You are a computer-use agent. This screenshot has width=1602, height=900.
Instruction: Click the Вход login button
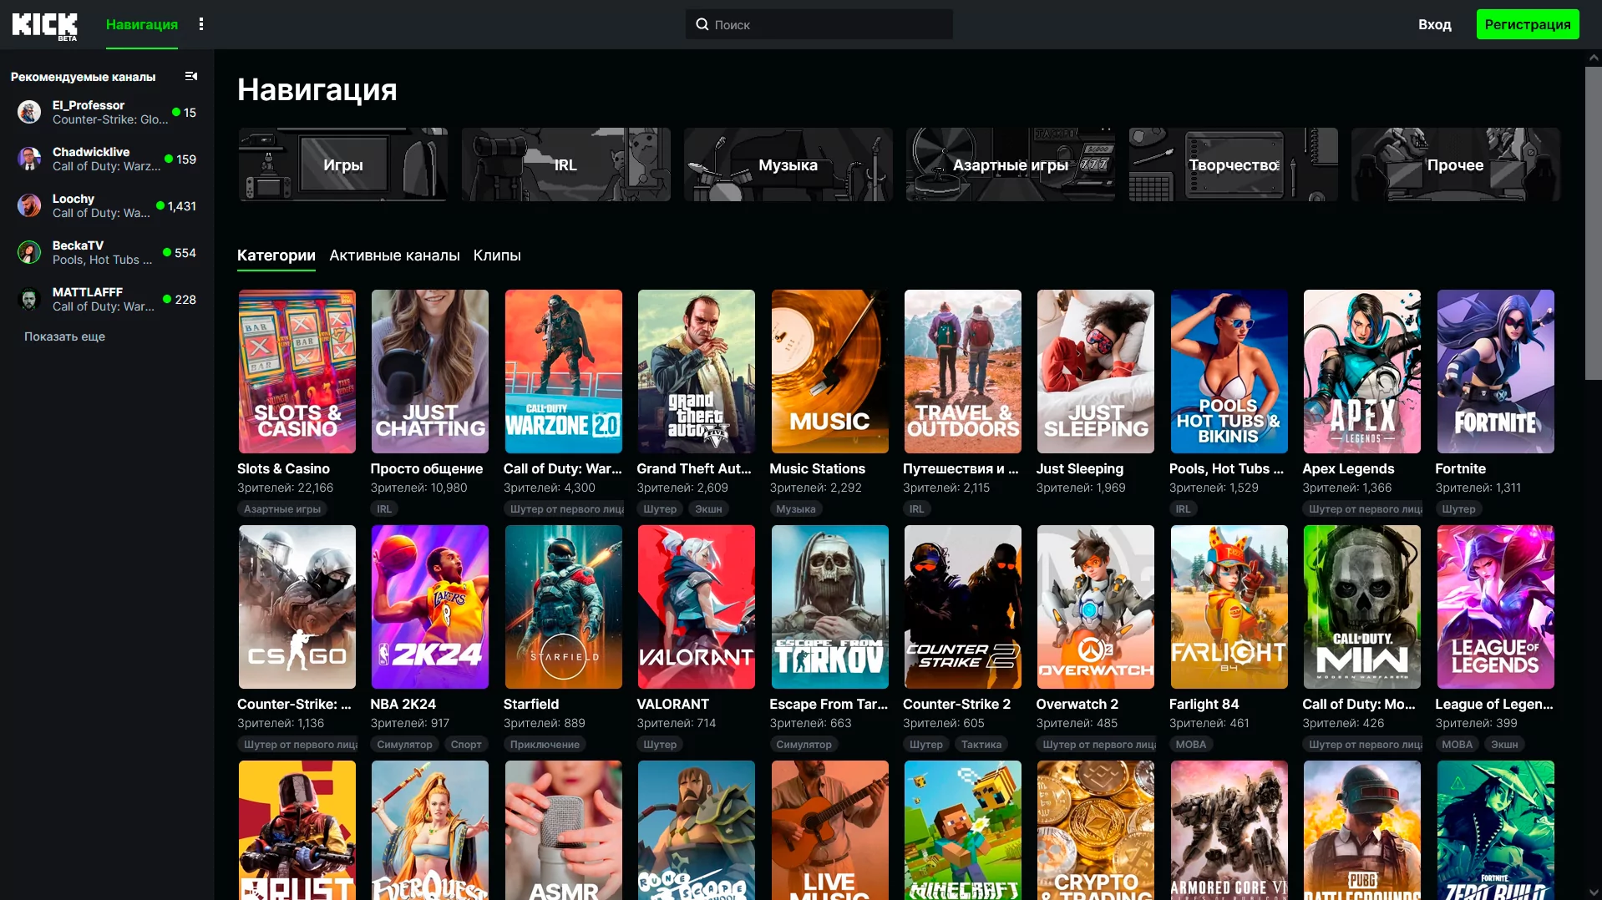(x=1435, y=24)
